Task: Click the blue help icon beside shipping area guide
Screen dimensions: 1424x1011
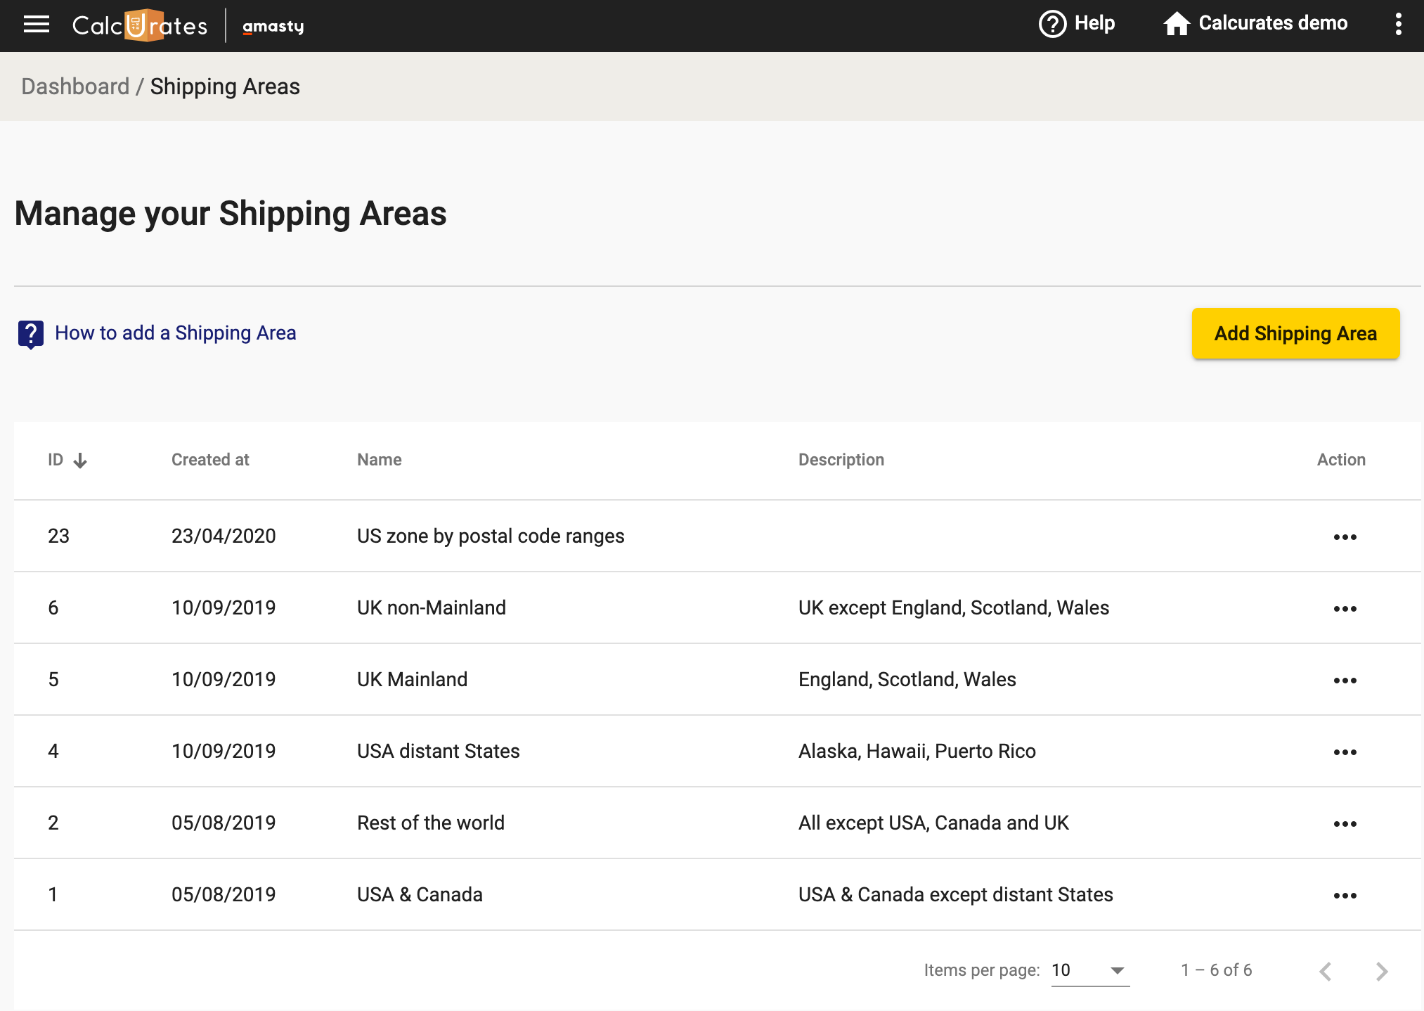Action: click(x=31, y=333)
